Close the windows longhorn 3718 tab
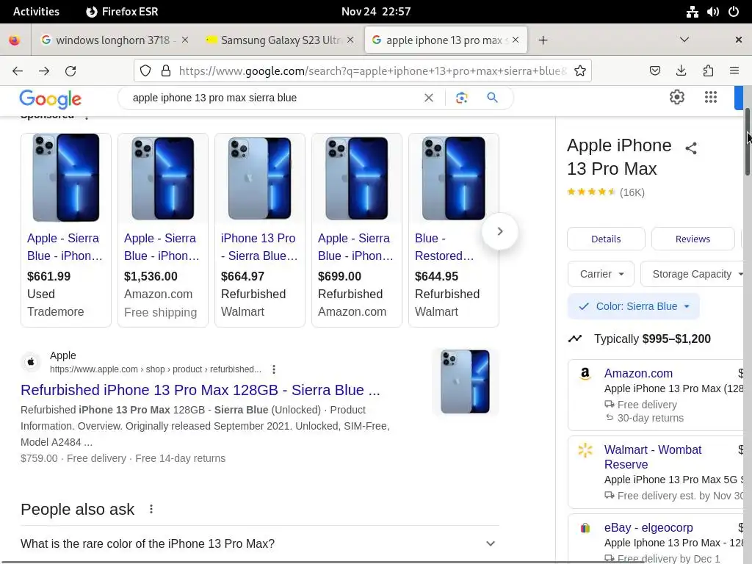Image resolution: width=752 pixels, height=564 pixels. (x=185, y=40)
